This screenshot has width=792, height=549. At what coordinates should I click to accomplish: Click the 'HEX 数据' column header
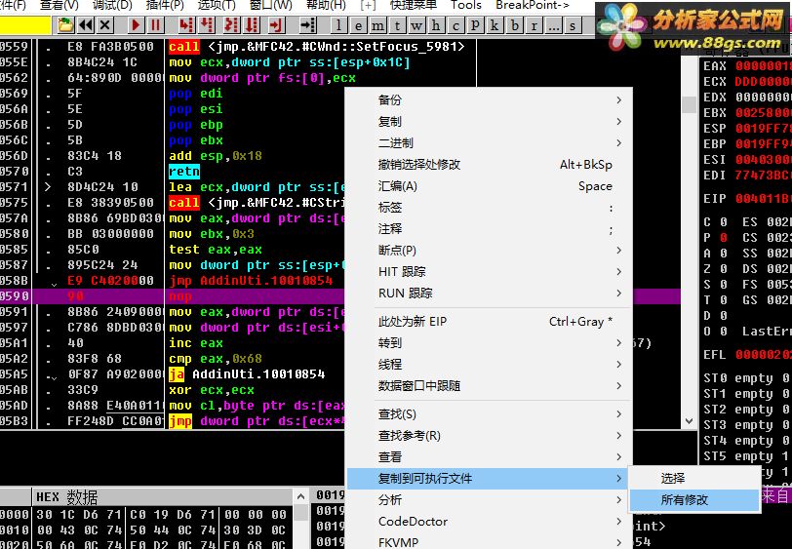163,497
